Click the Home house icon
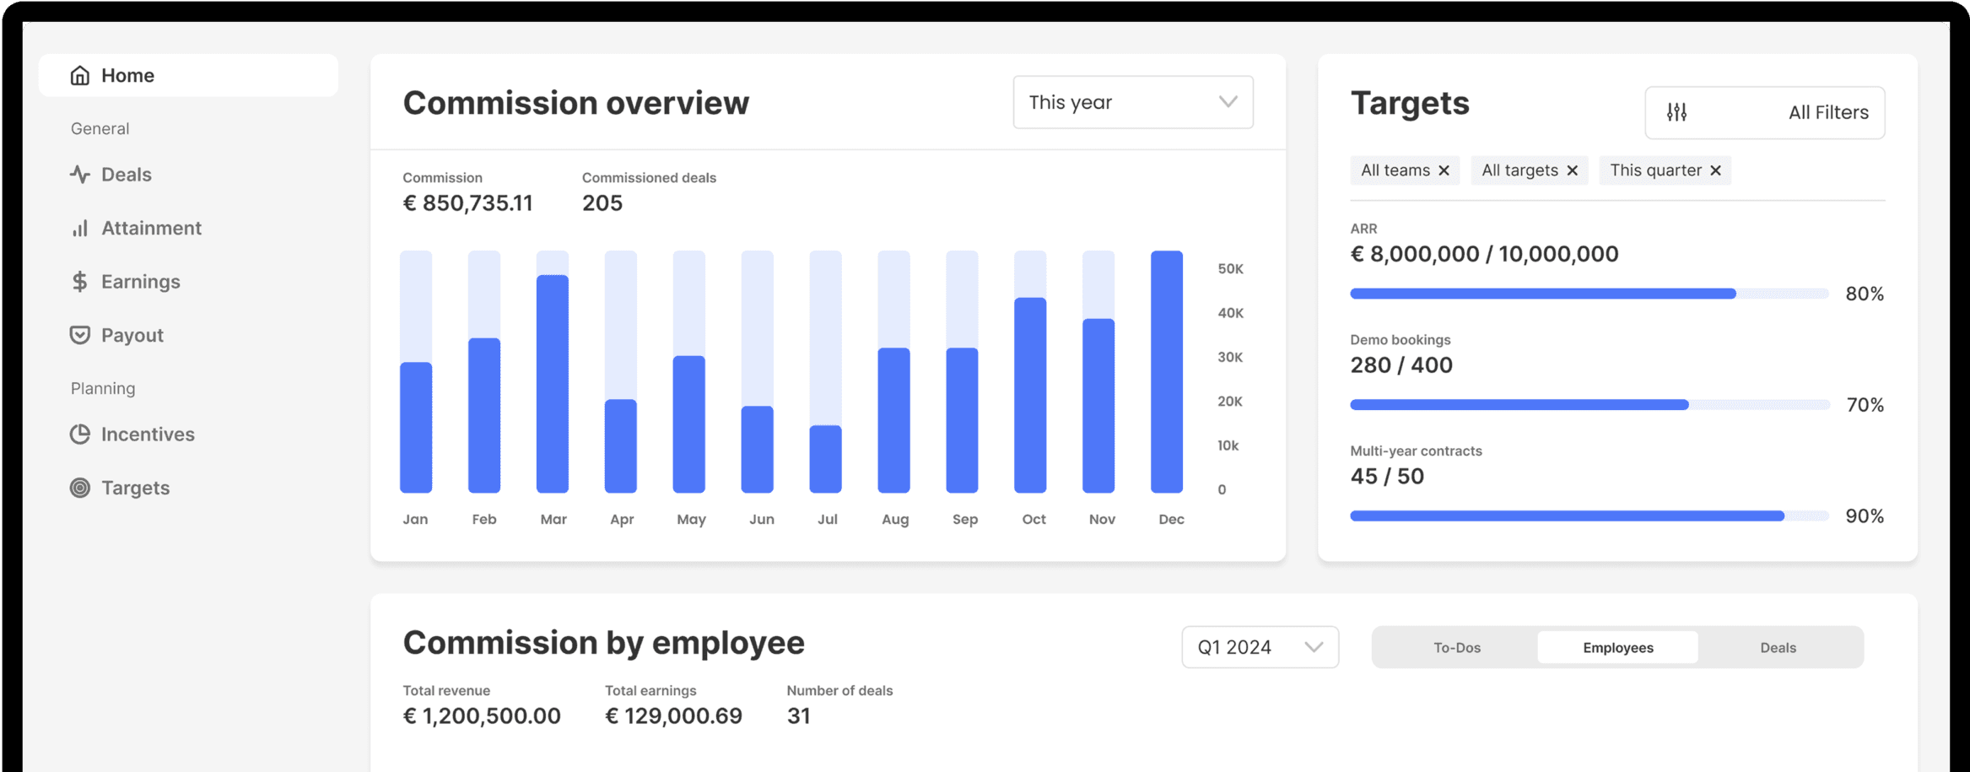The image size is (1970, 772). [79, 75]
